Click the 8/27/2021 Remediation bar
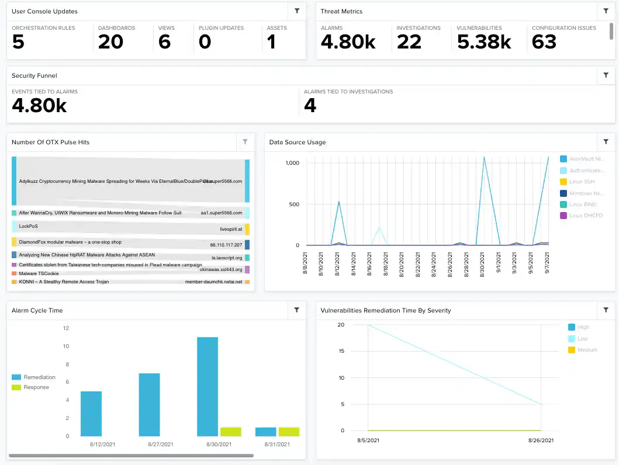The image size is (619, 465). 149,405
